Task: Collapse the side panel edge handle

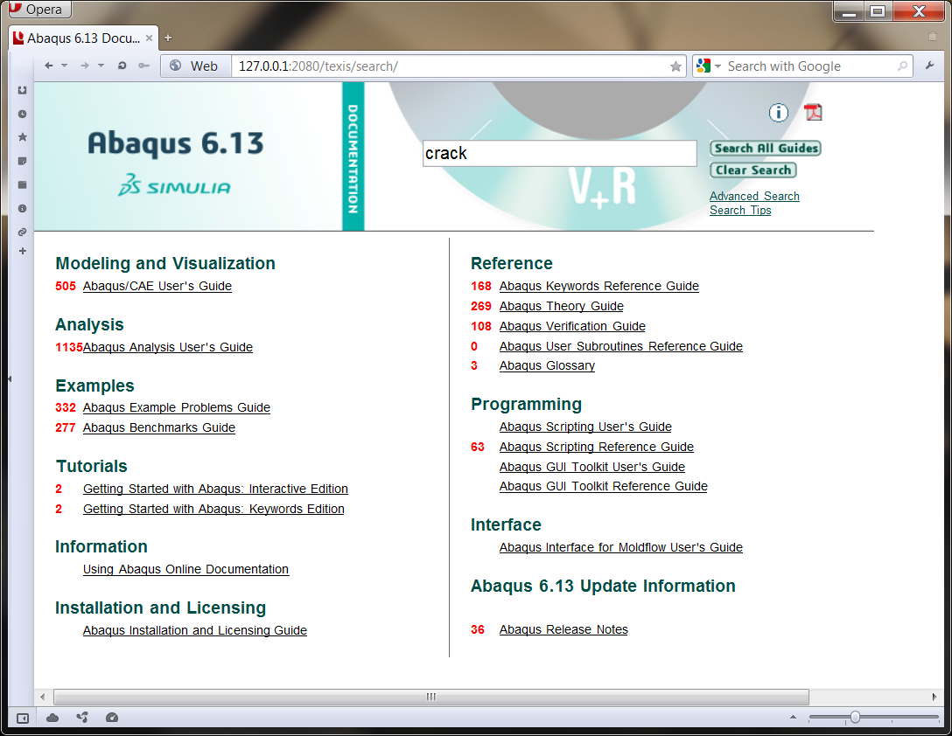Action: click(x=10, y=378)
